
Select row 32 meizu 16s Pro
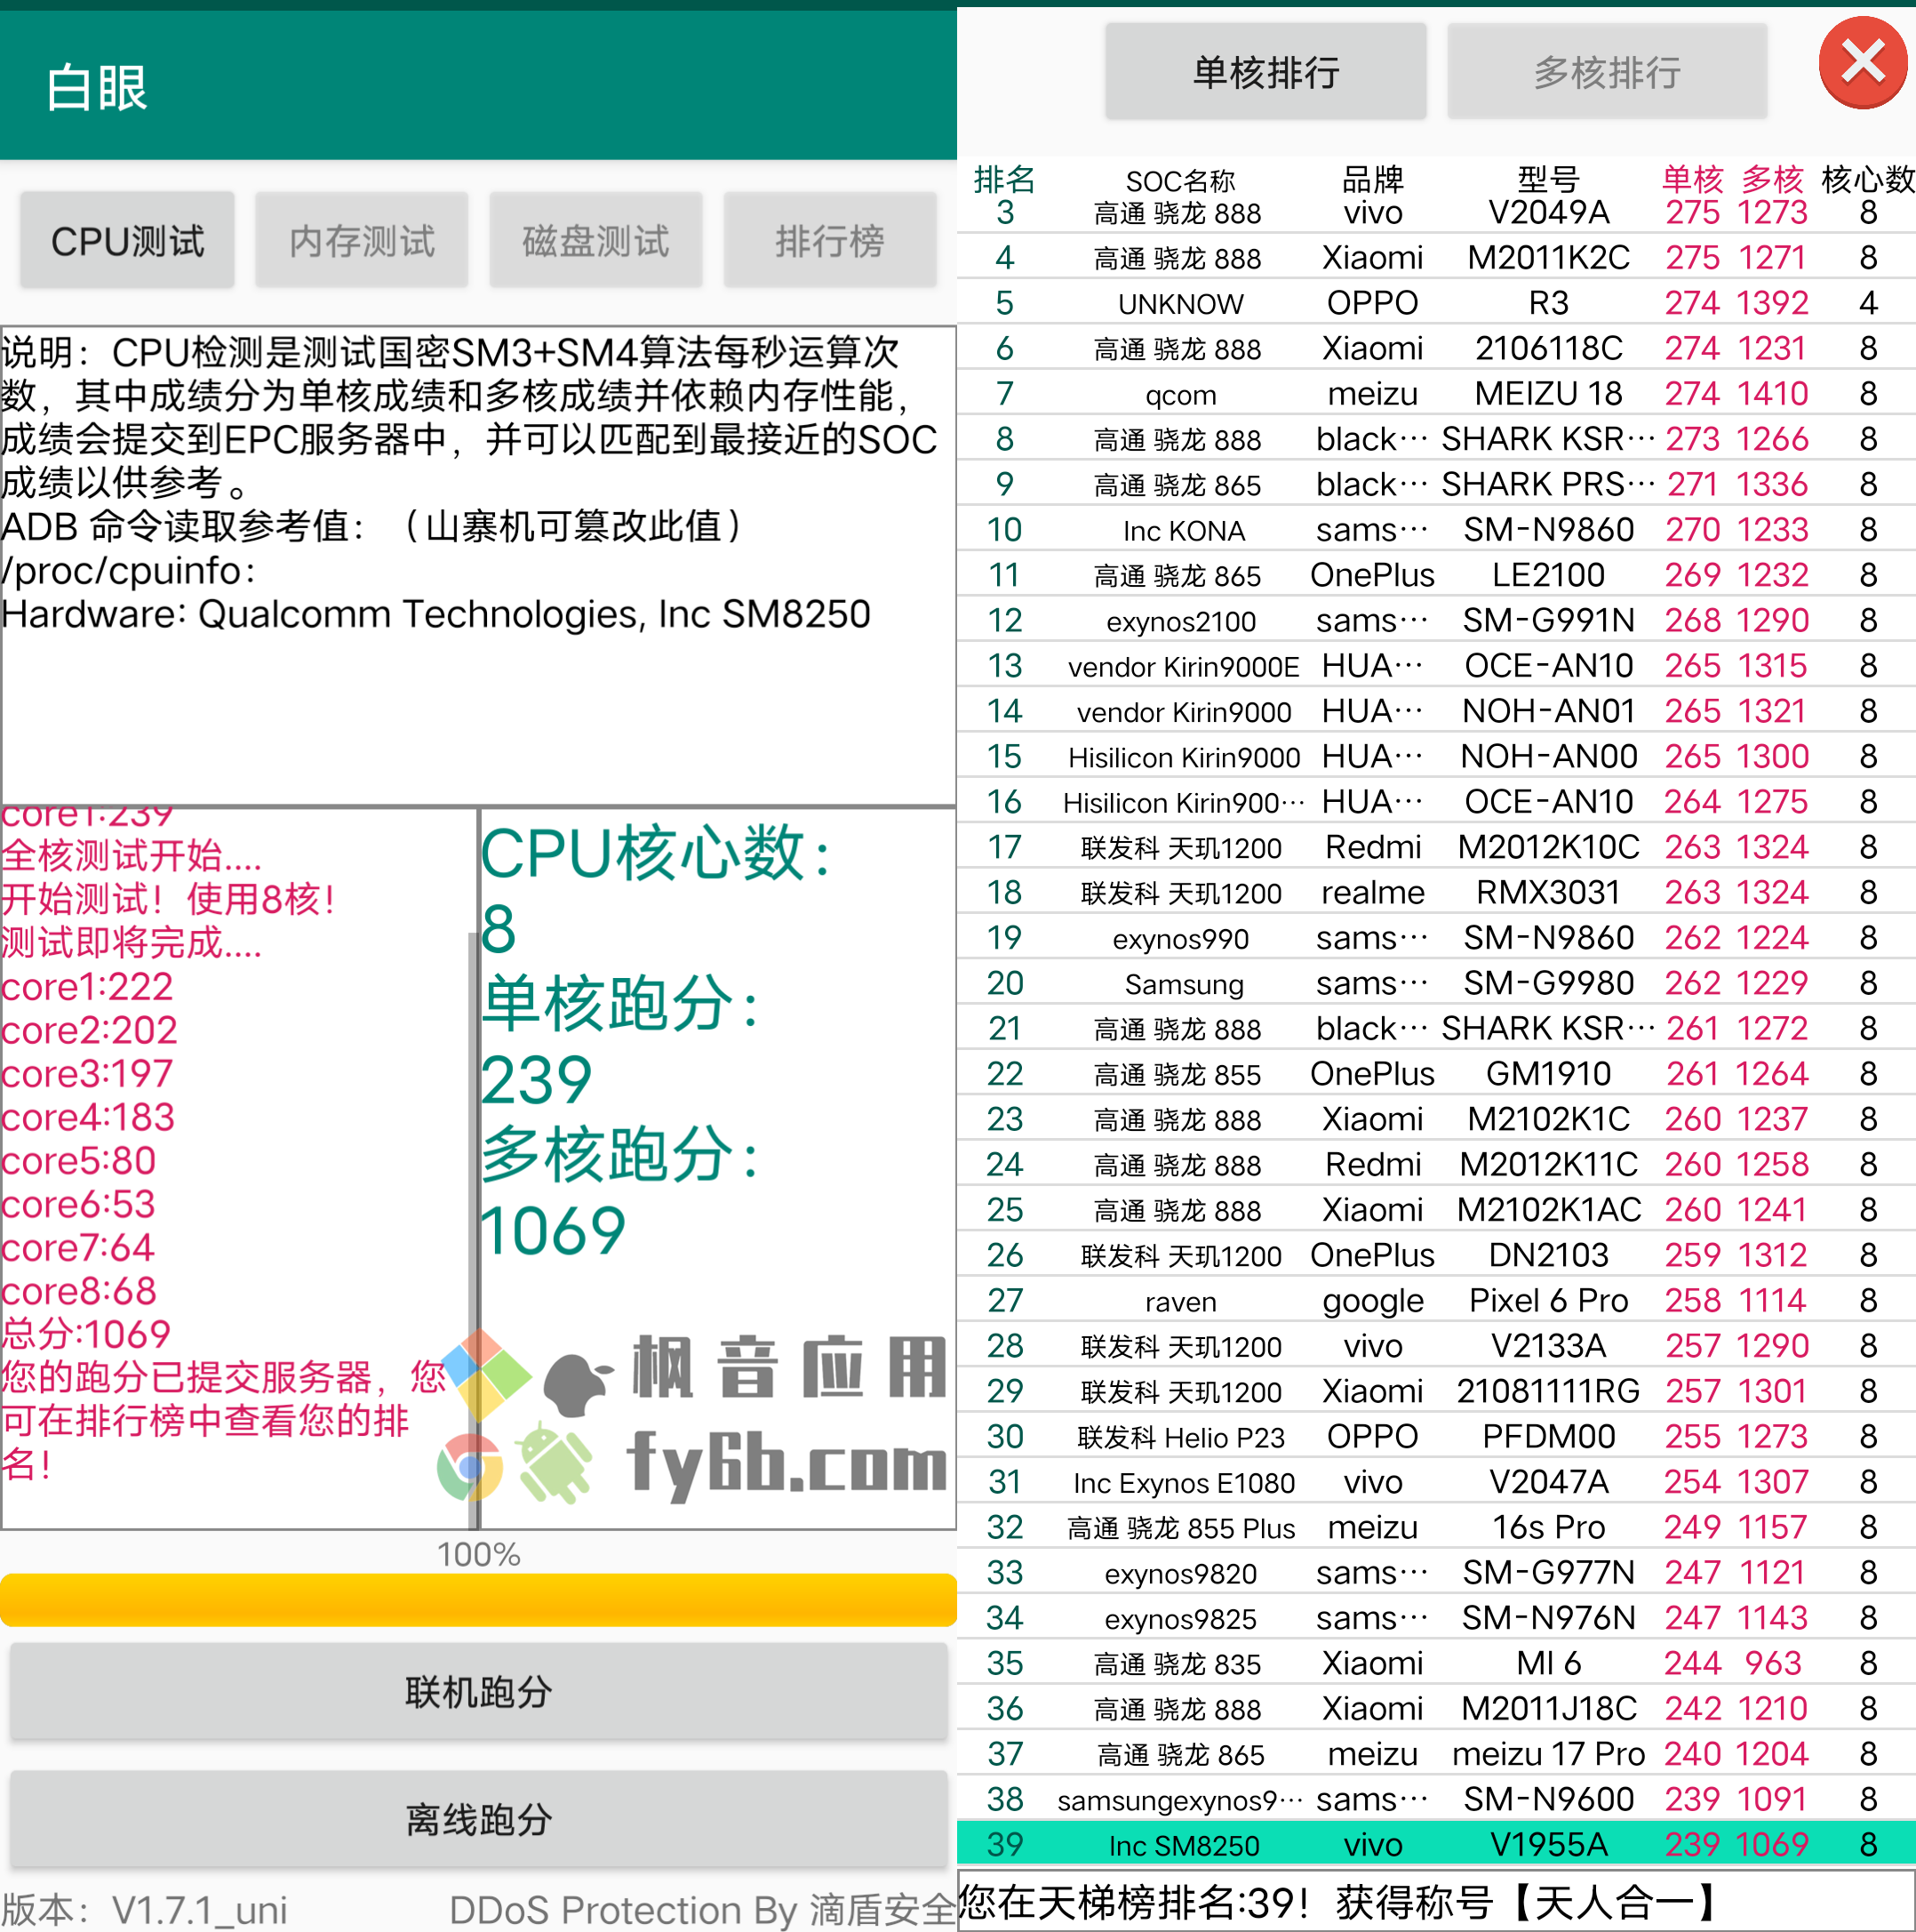1436,1527
